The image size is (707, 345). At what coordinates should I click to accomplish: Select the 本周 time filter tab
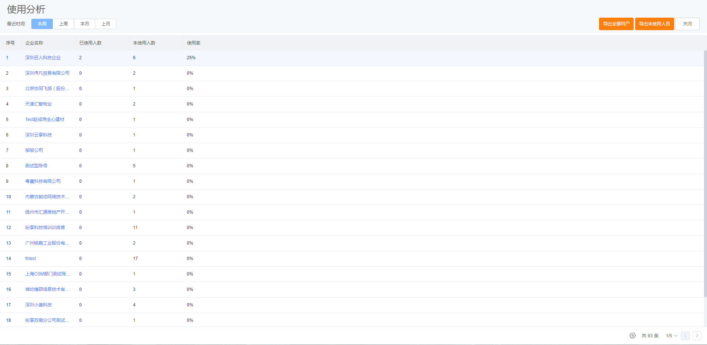coord(42,24)
